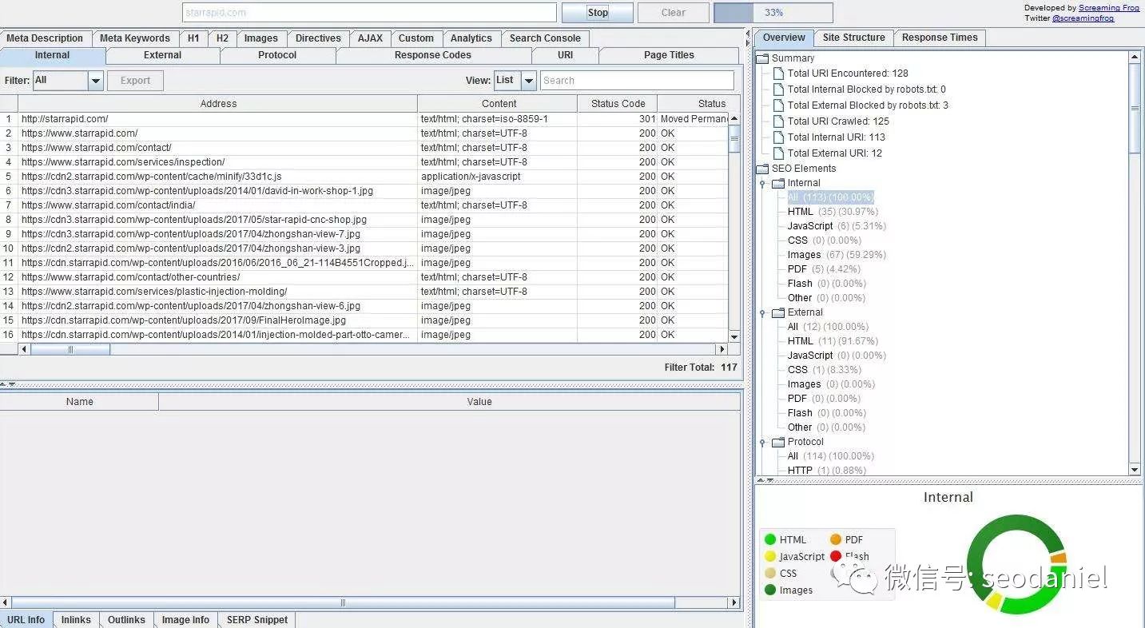Open the Outlinks bottom tab
Viewport: 1145px width, 628px height.
pyautogui.click(x=126, y=620)
